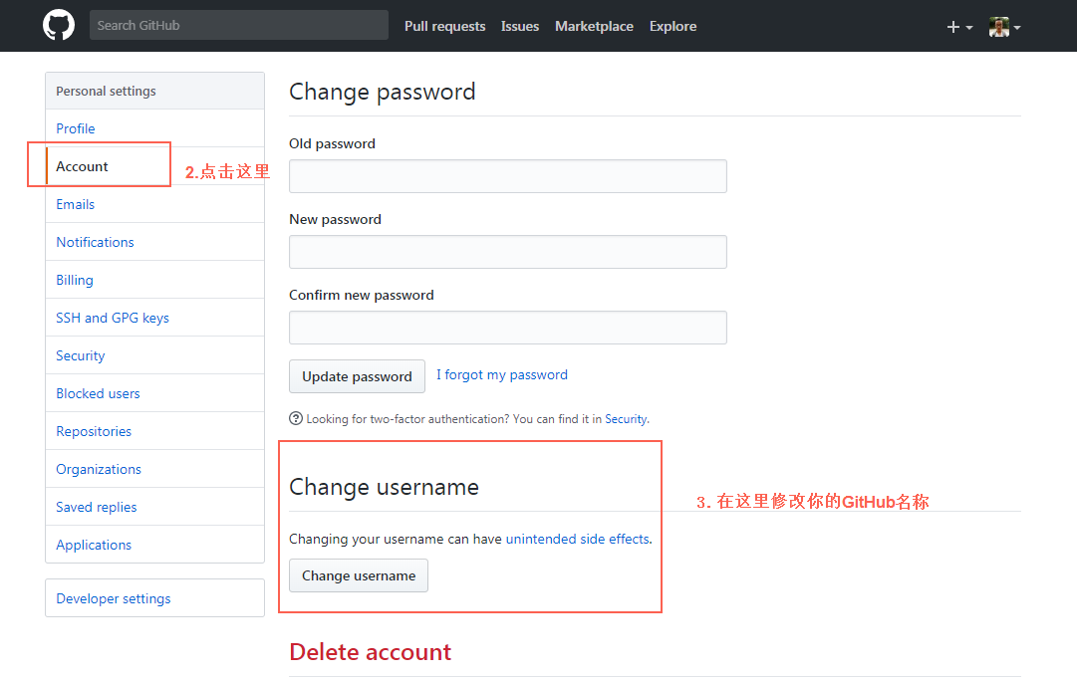Open unintended side effects link
This screenshot has height=681, width=1077.
(x=578, y=539)
